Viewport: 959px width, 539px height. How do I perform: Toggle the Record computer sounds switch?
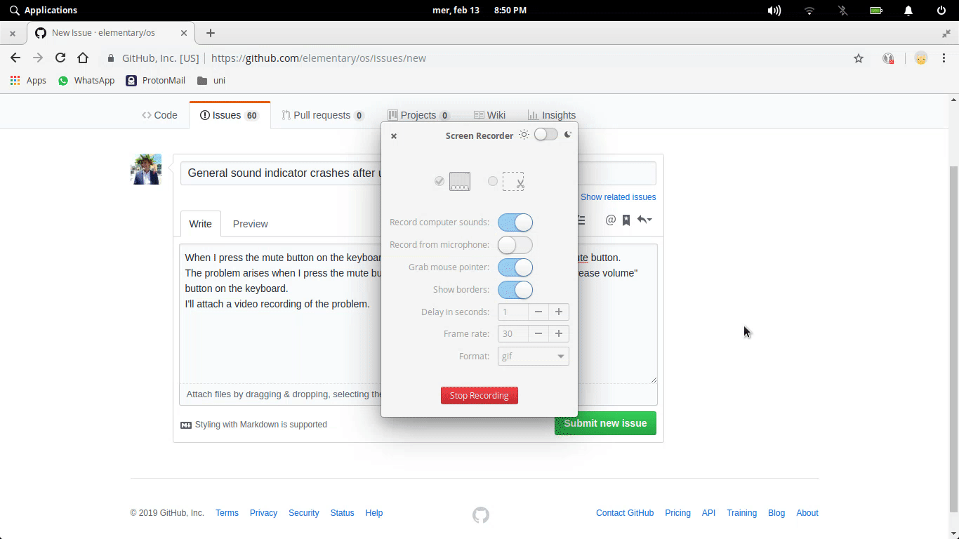pos(515,222)
